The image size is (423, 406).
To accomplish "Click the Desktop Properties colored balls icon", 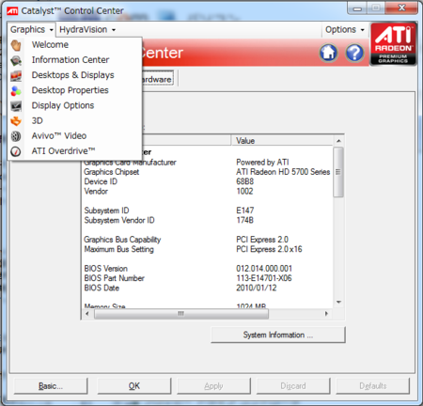I will click(16, 91).
